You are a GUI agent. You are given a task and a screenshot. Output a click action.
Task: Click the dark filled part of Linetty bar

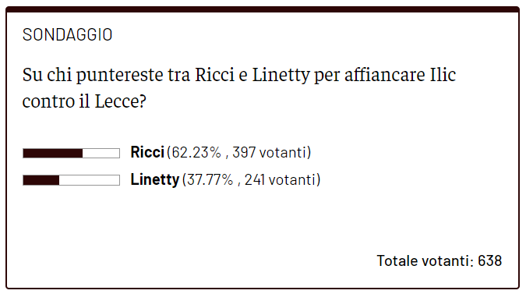tap(41, 180)
